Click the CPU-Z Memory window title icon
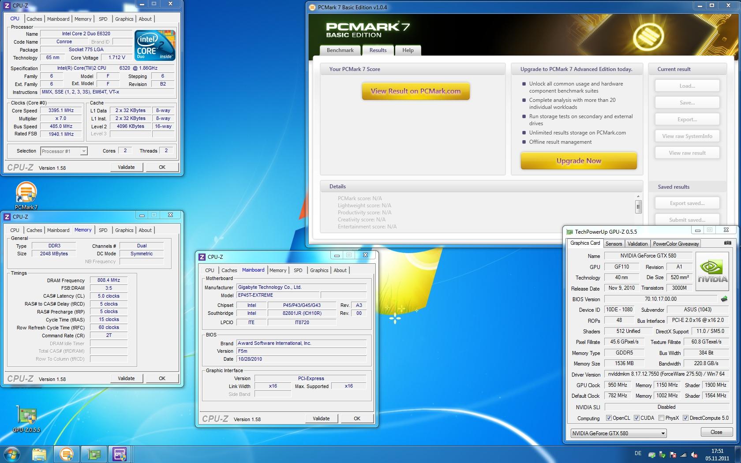Image resolution: width=741 pixels, height=463 pixels. 7,217
